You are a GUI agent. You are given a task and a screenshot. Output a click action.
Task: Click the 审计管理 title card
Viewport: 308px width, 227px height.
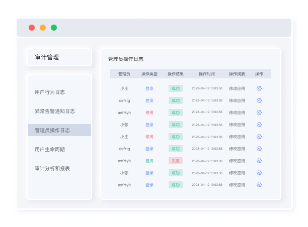[x=59, y=57]
